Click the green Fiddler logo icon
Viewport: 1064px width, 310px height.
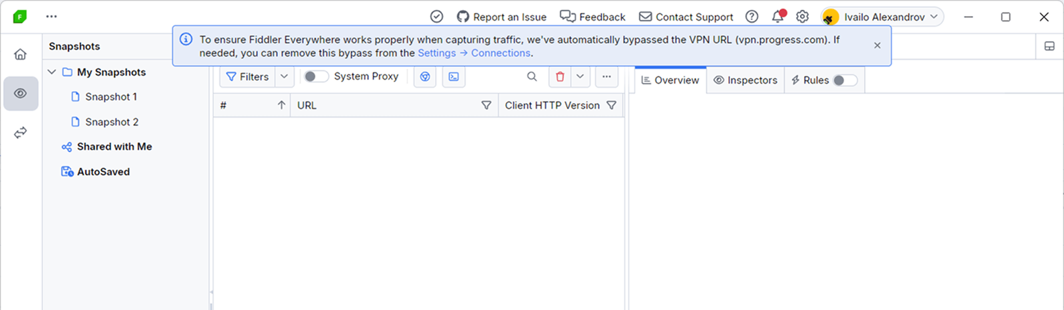point(20,17)
